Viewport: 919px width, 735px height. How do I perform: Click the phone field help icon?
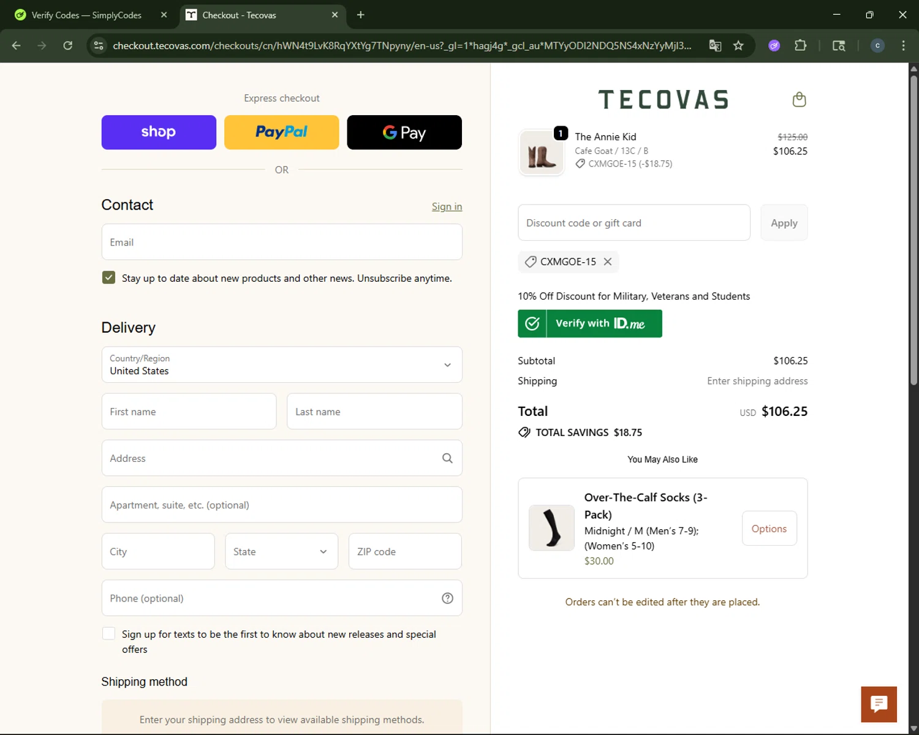(x=447, y=598)
